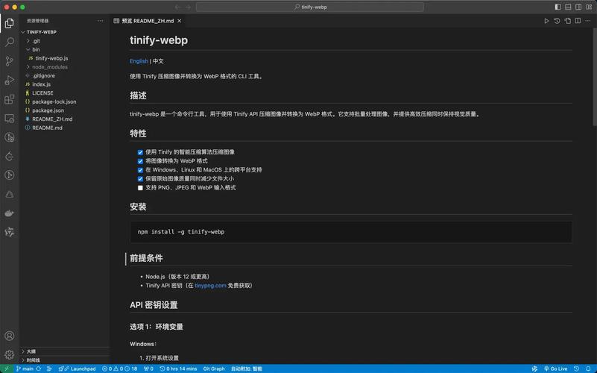The width and height of the screenshot is (597, 373).
Task: Synchronize changes icon next to main branch
Action: tap(39, 369)
